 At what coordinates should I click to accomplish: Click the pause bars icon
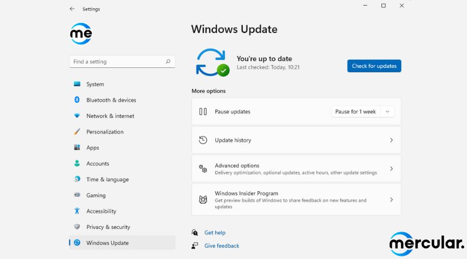(x=203, y=111)
